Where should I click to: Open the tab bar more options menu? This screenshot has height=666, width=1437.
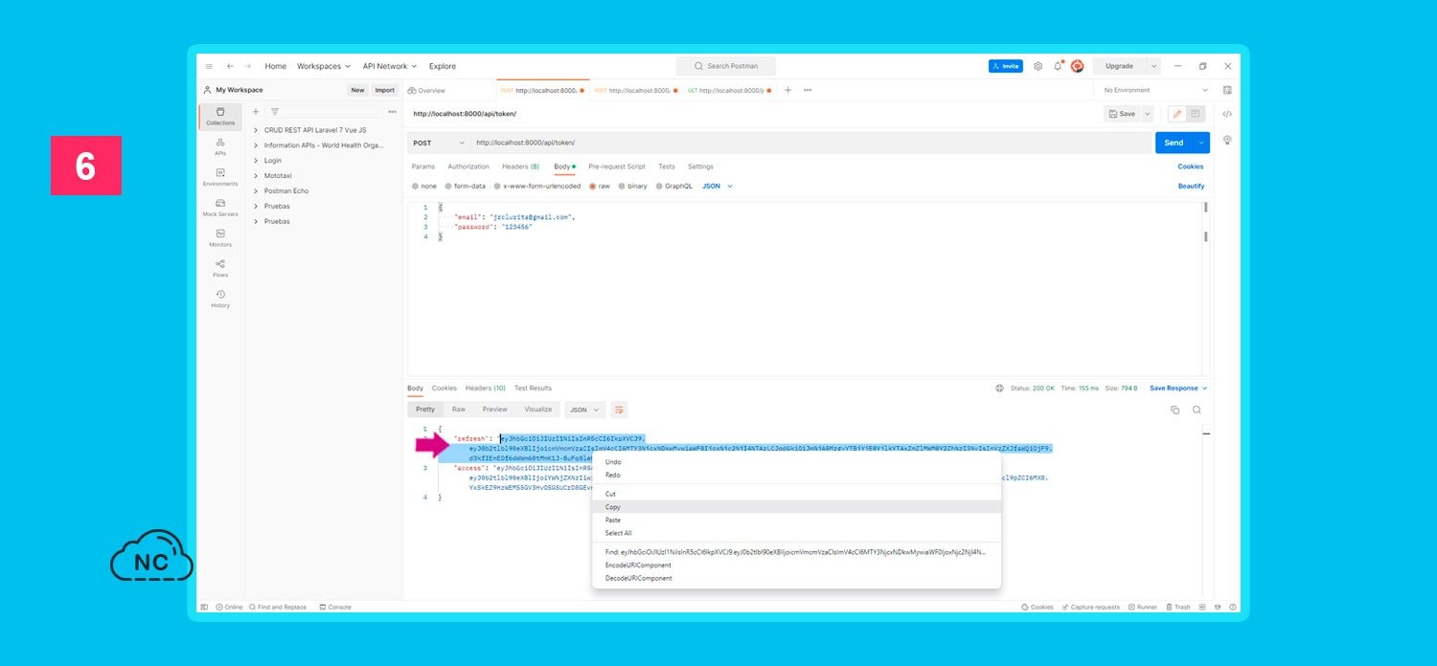coord(808,90)
